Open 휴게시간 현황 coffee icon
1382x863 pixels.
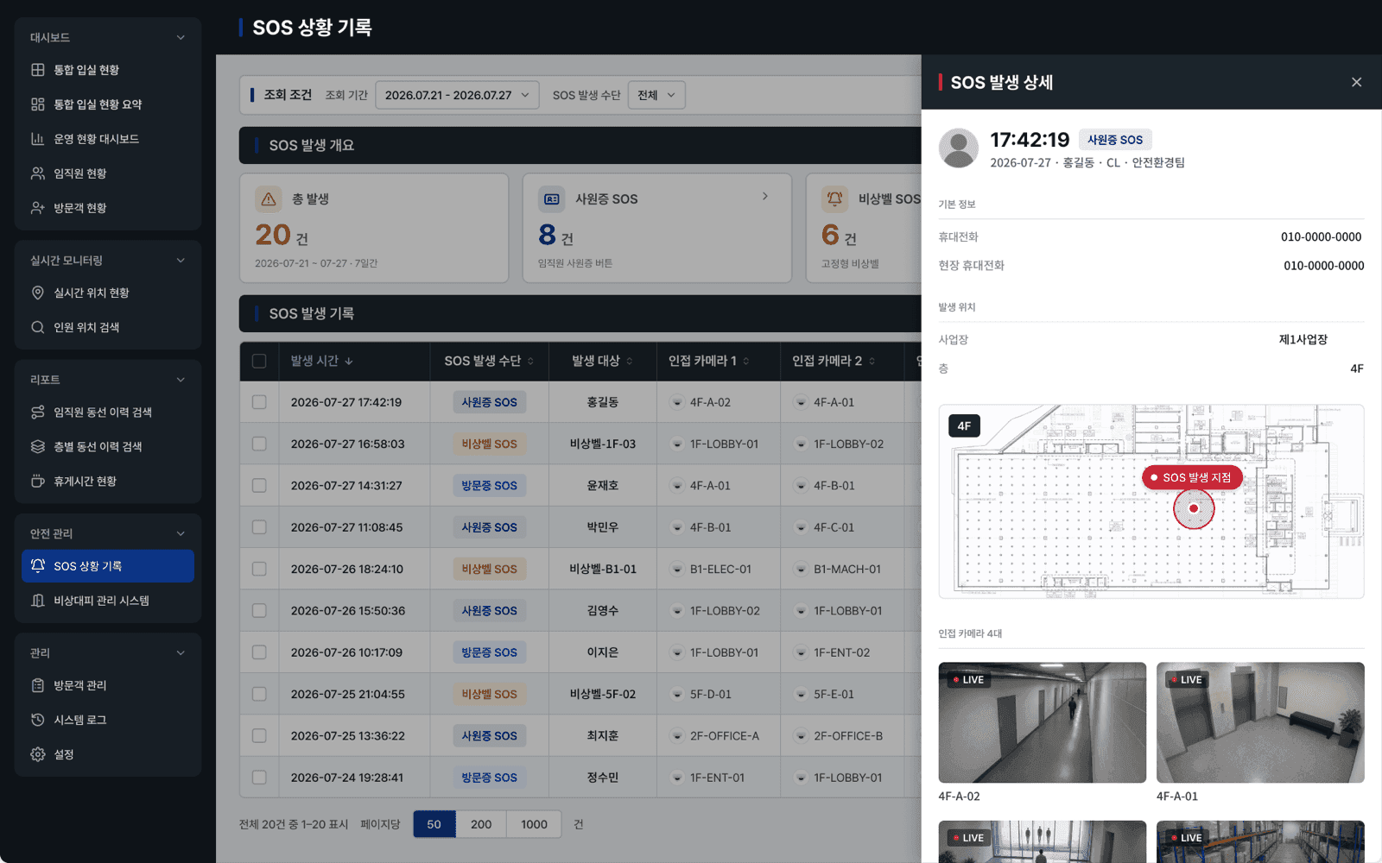38,482
